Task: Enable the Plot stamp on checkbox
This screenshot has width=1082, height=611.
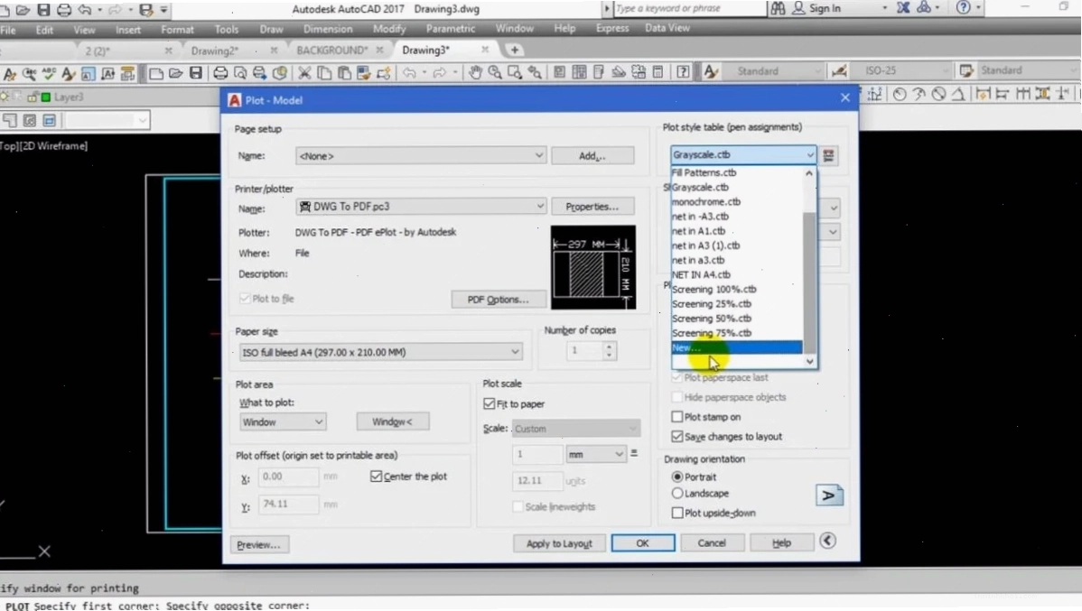Action: pos(677,417)
